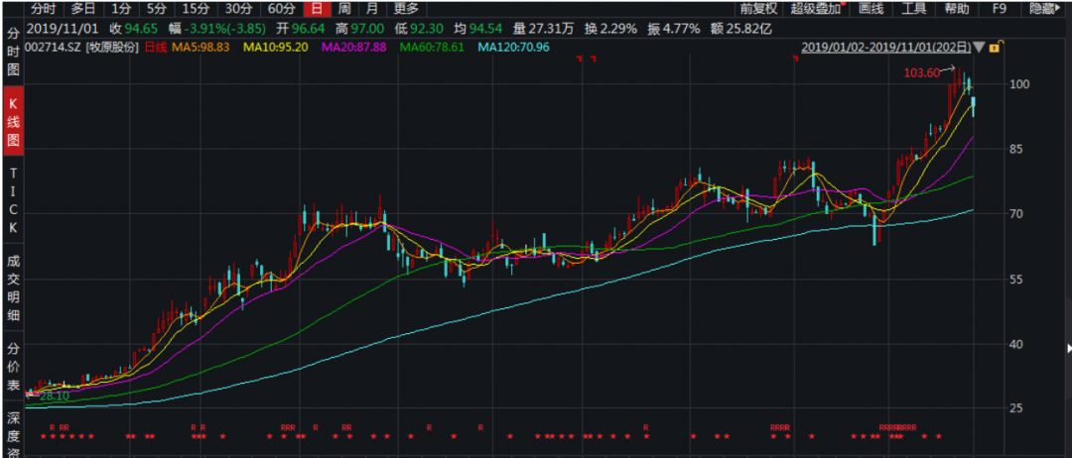Click the MA60:78.61 indicator label
1072x458 pixels.
[x=432, y=48]
